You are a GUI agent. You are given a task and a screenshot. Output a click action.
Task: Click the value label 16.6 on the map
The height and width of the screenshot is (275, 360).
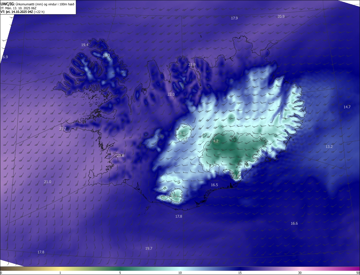click(294, 224)
